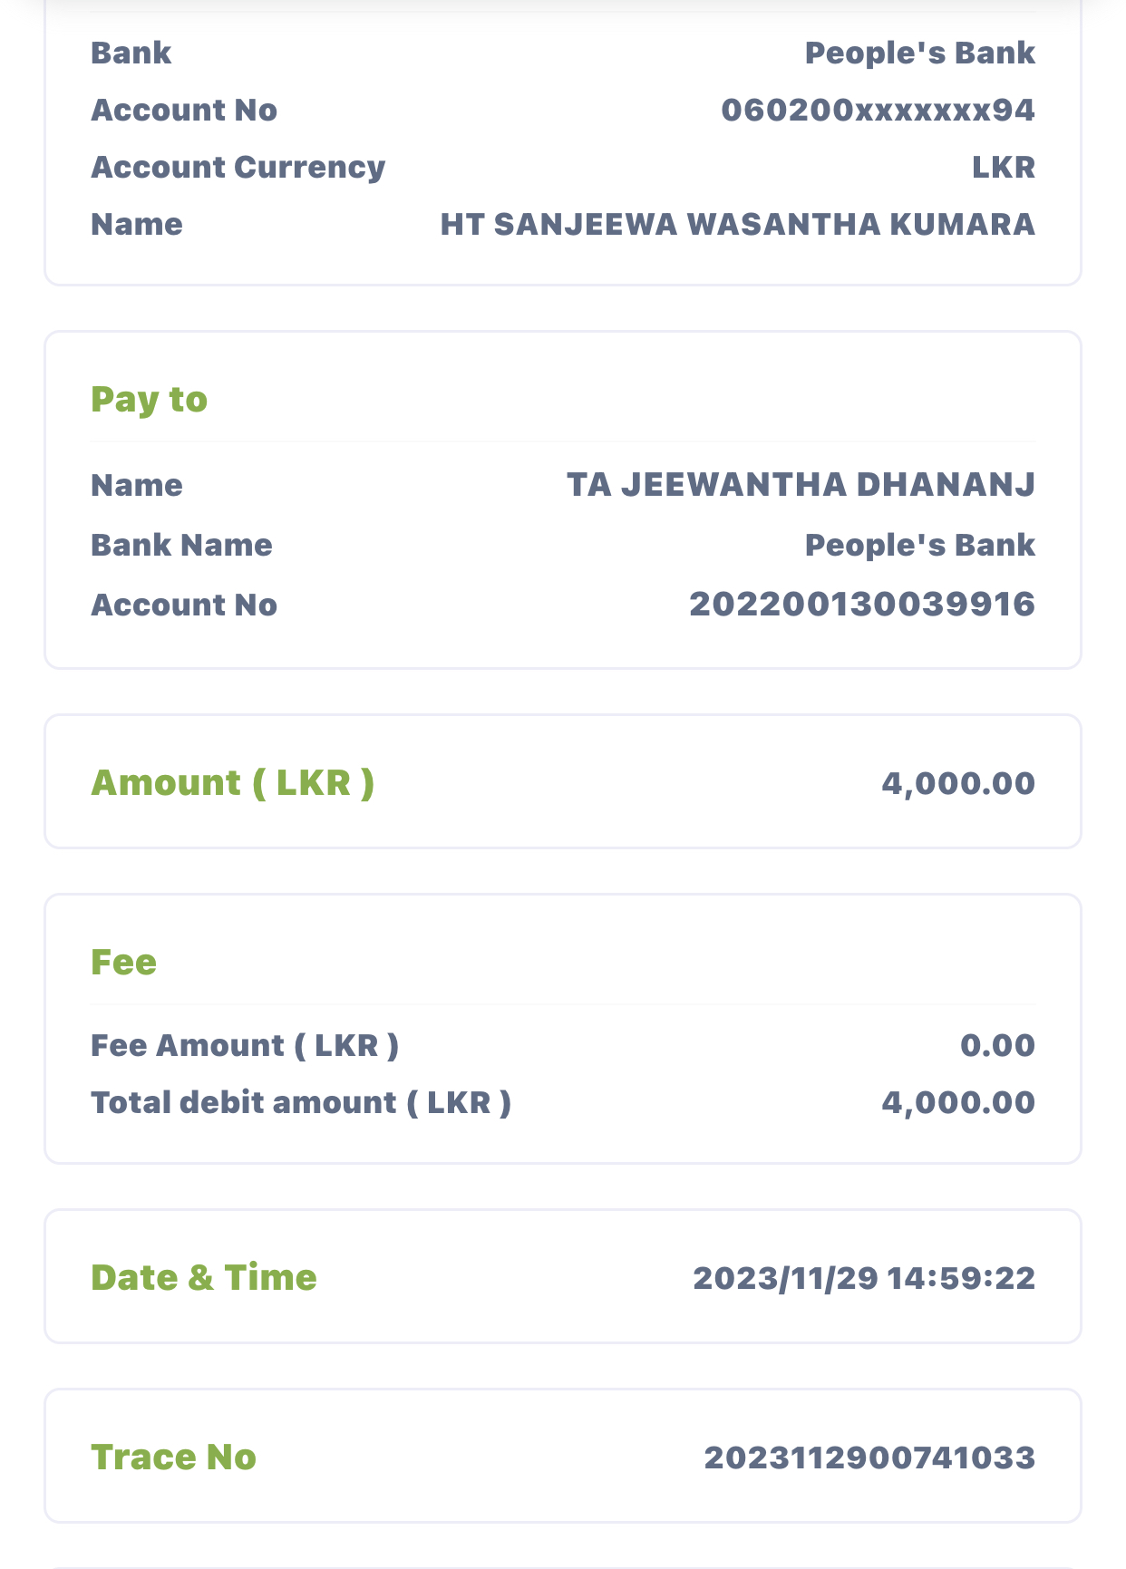Tap the Fee Amount ( LKR ) label
Image resolution: width=1126 pixels, height=1569 pixels.
(x=244, y=1046)
